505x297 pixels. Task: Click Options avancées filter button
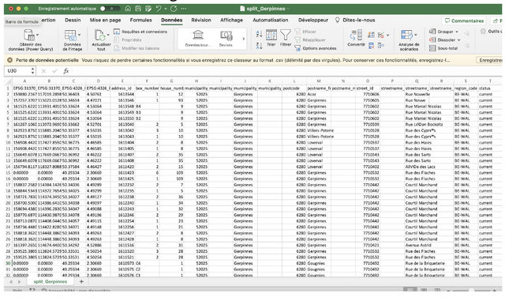pyautogui.click(x=316, y=48)
